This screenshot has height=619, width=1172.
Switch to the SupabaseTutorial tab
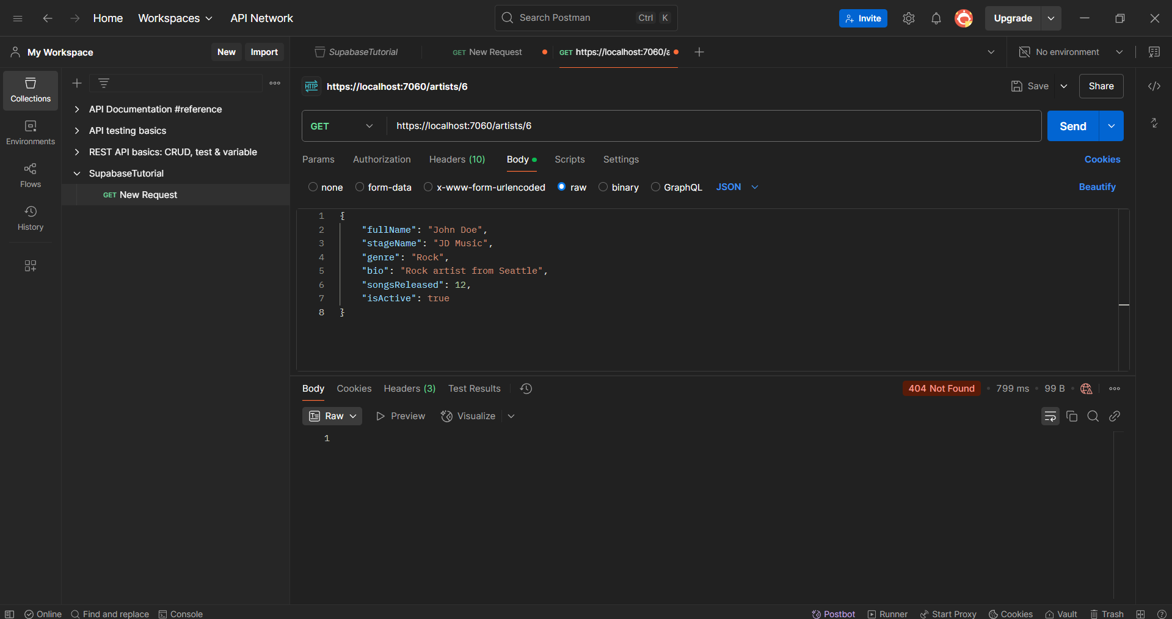[x=356, y=52]
